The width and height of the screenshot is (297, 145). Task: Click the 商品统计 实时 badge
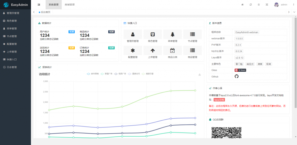[x=111, y=32]
